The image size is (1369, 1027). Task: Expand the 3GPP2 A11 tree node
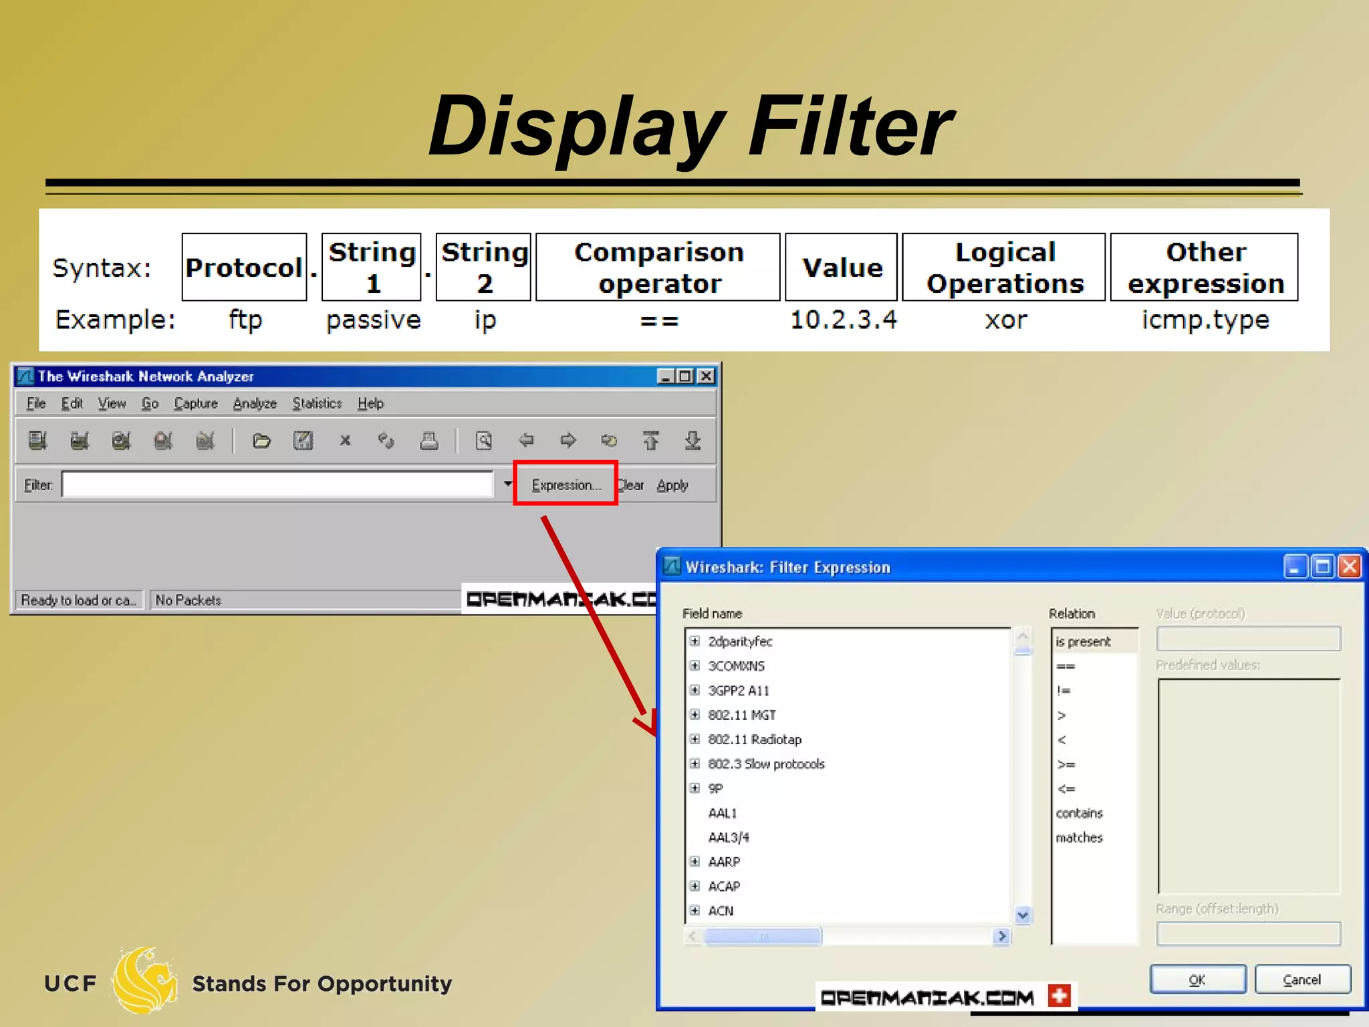[695, 690]
